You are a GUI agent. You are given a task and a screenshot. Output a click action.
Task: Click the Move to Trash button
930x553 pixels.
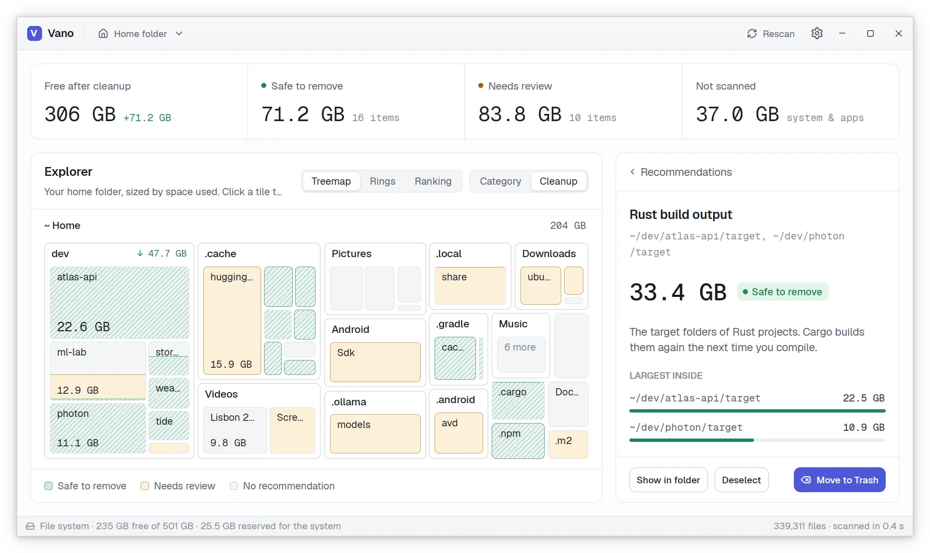coord(839,480)
